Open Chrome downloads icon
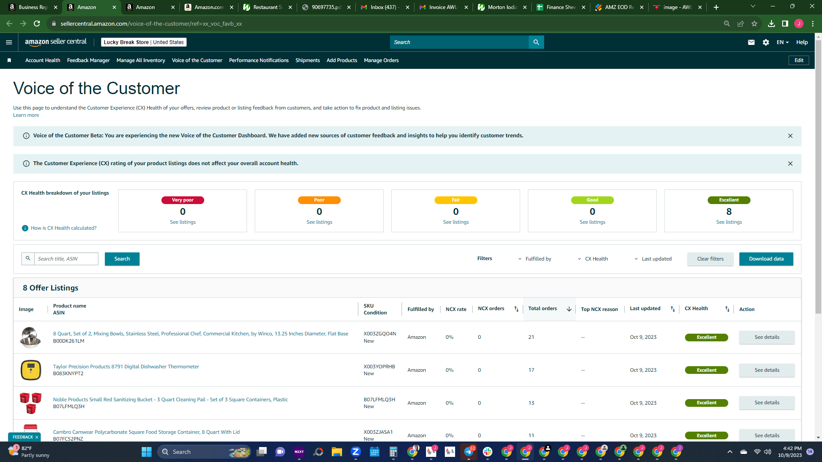822x462 pixels. click(x=771, y=24)
